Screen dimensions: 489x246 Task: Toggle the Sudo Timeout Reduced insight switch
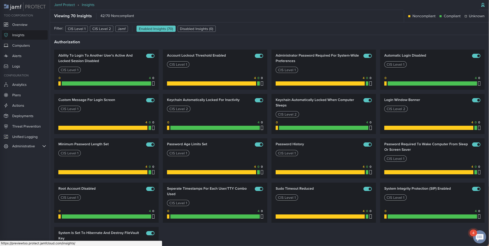(x=368, y=189)
